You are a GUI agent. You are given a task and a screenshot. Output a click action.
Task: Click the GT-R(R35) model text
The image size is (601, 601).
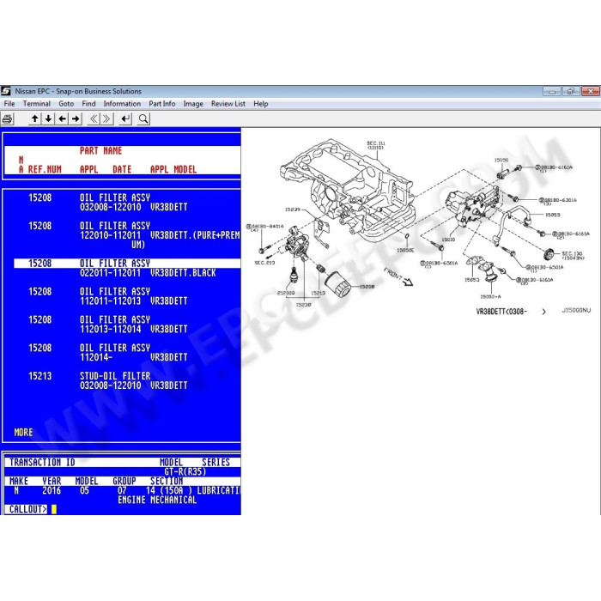185,471
